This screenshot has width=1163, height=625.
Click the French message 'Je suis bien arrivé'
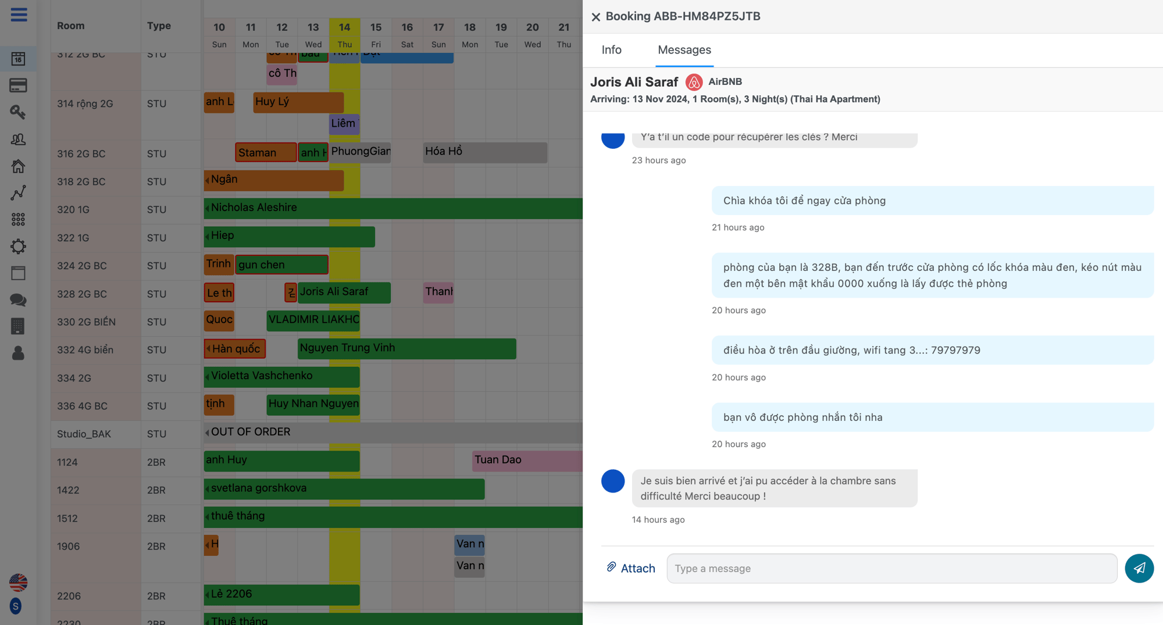point(774,488)
